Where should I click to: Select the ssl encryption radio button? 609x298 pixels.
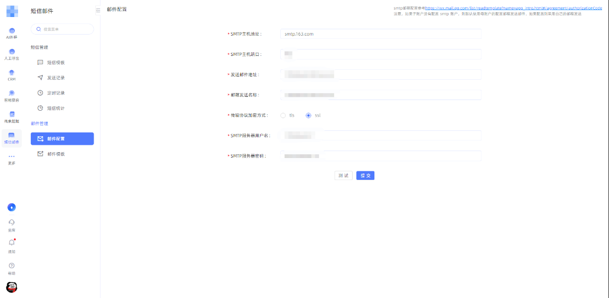click(x=308, y=115)
